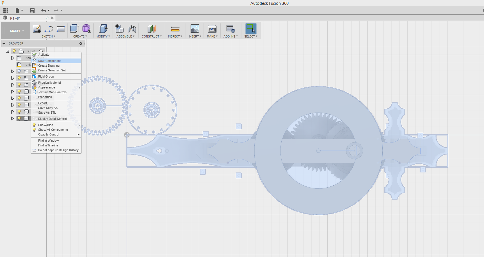The image size is (484, 257).
Task: Choose Appearance in the context menu
Action: point(56,87)
